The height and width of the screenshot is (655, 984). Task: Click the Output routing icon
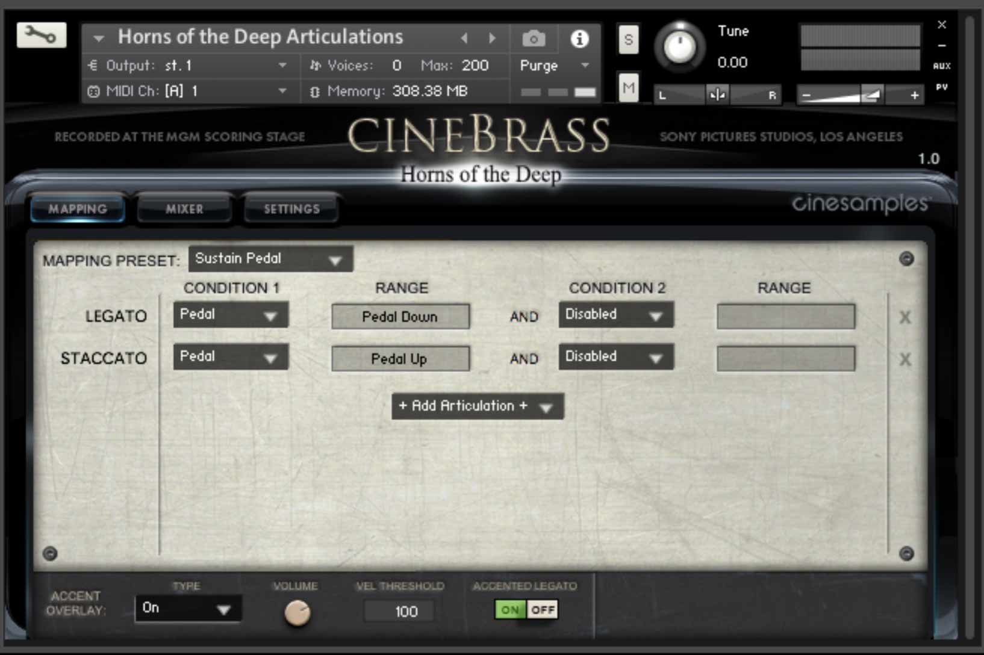coord(92,65)
